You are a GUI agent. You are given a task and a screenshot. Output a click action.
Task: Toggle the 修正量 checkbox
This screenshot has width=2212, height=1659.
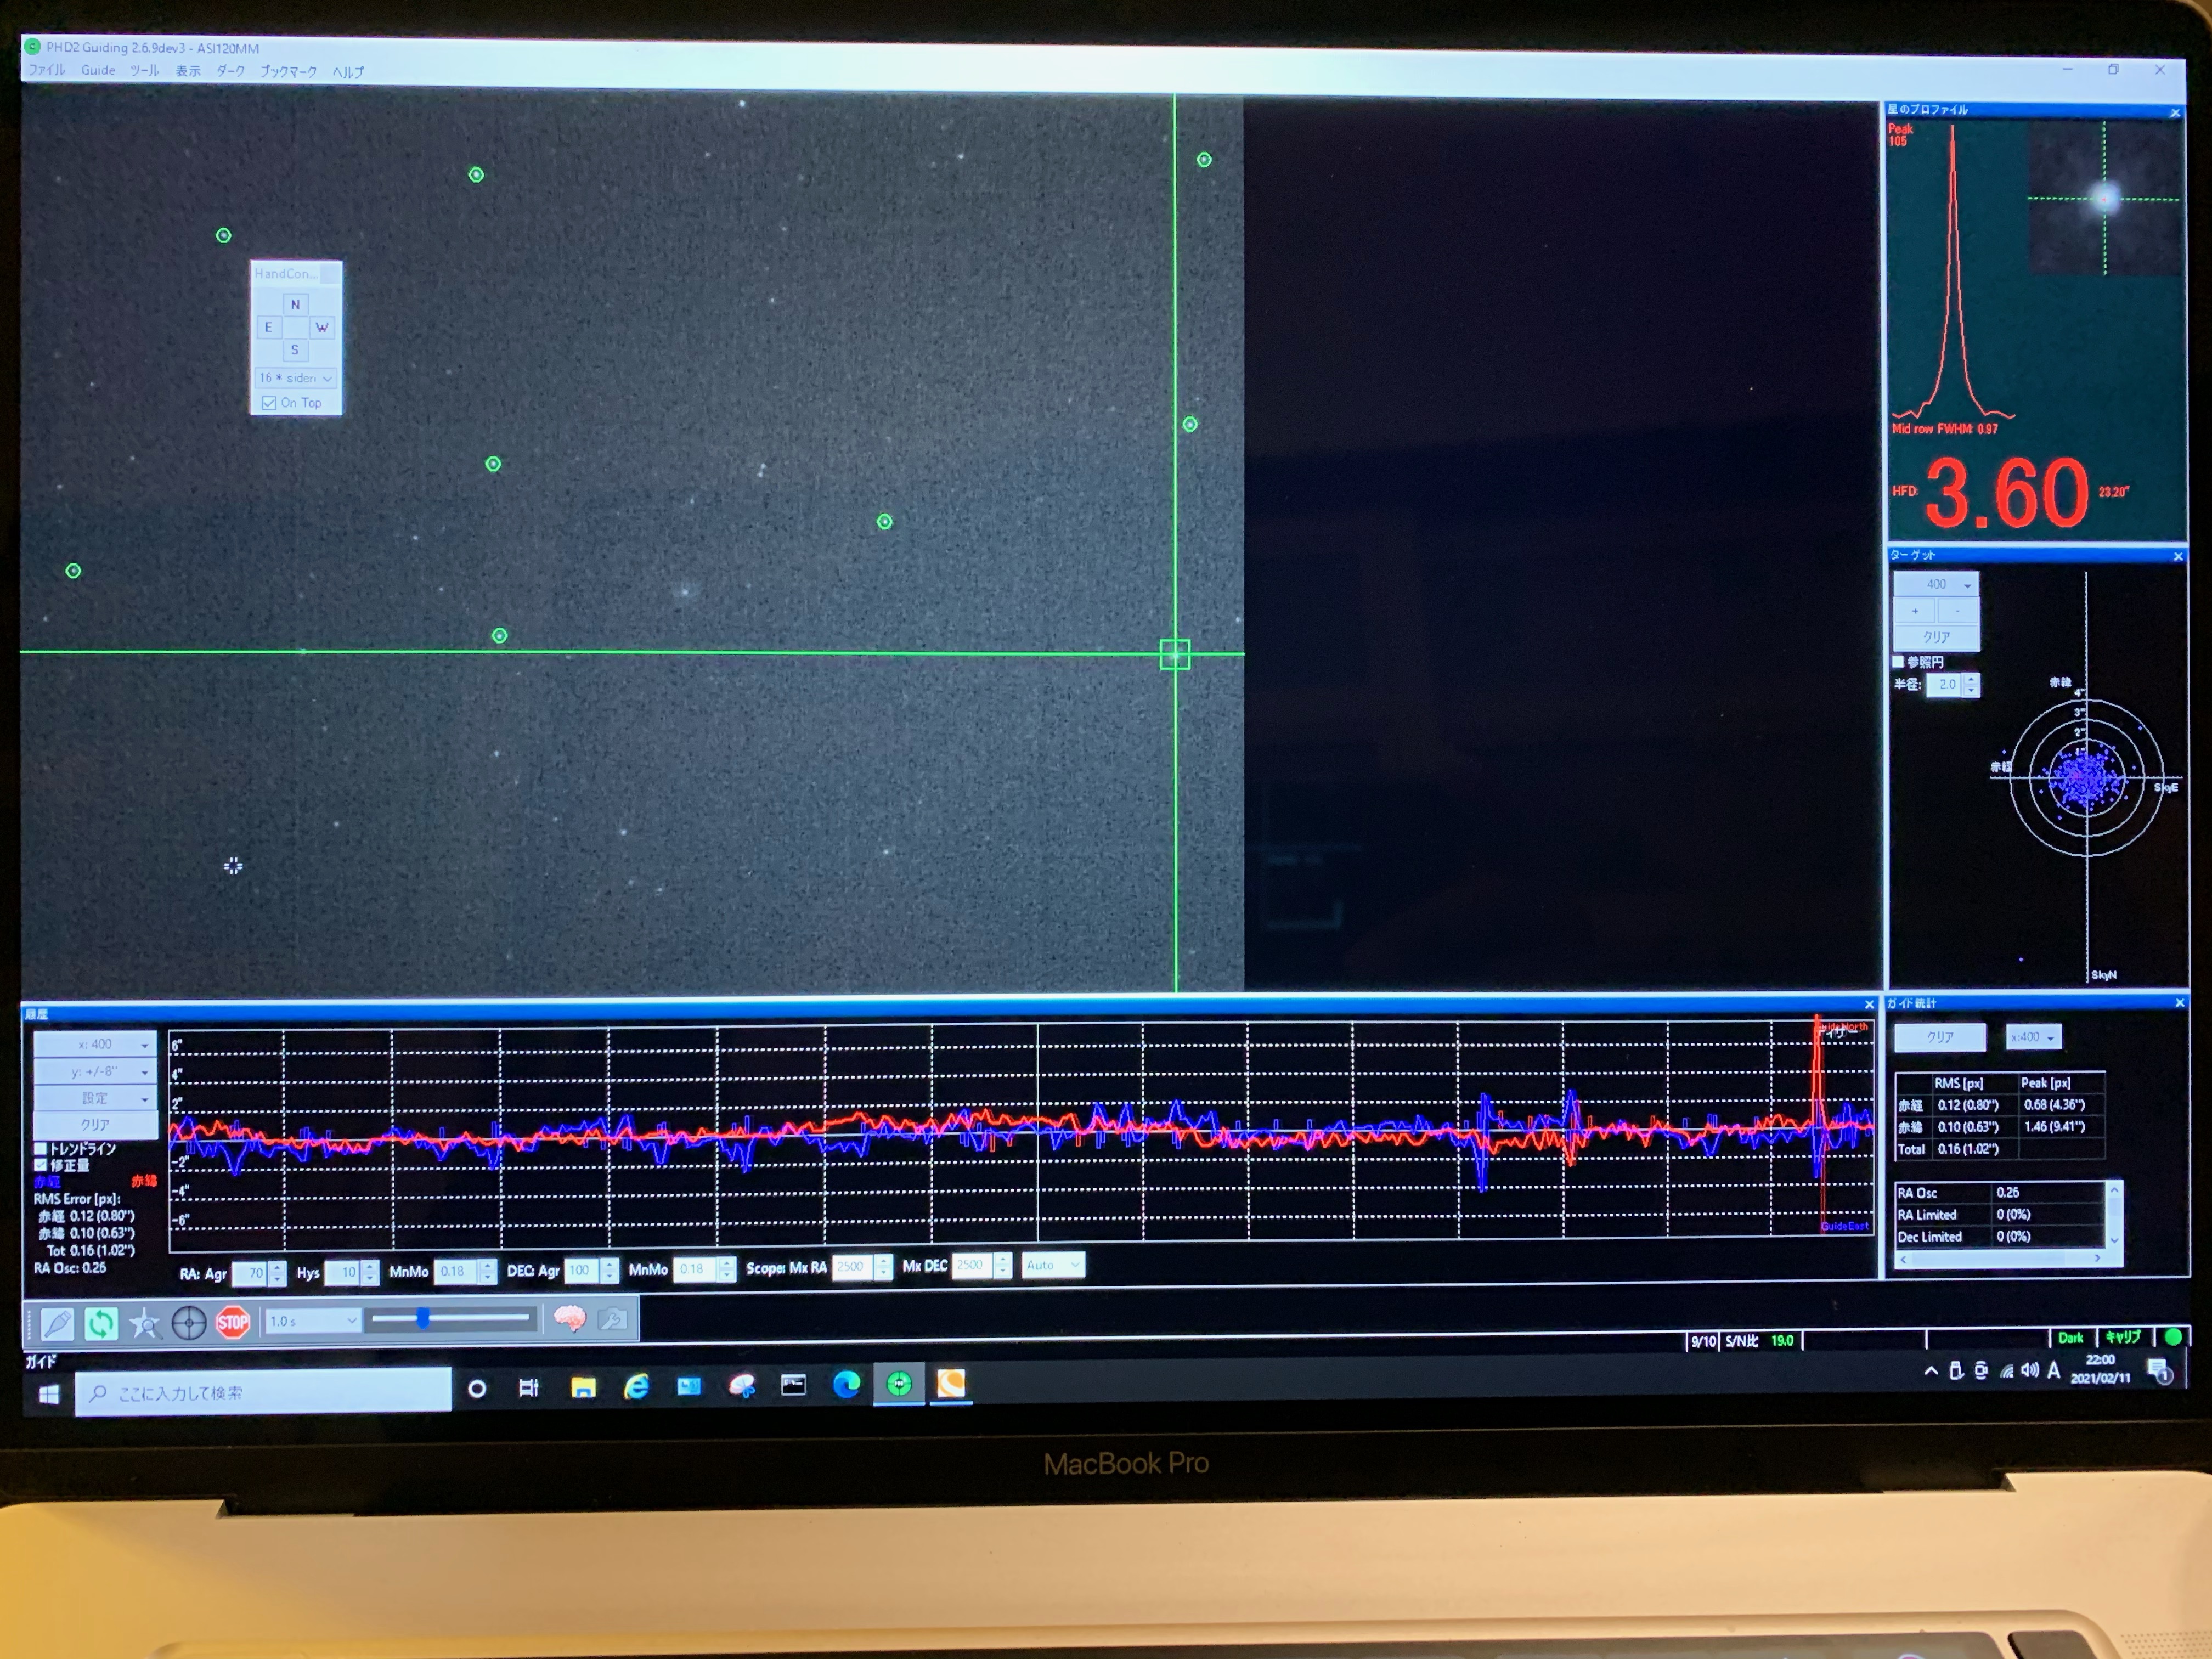coord(41,1165)
